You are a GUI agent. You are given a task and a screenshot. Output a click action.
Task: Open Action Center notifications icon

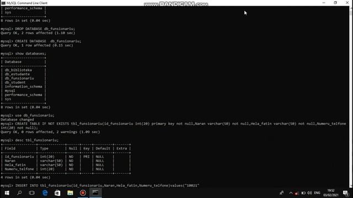click(x=346, y=193)
